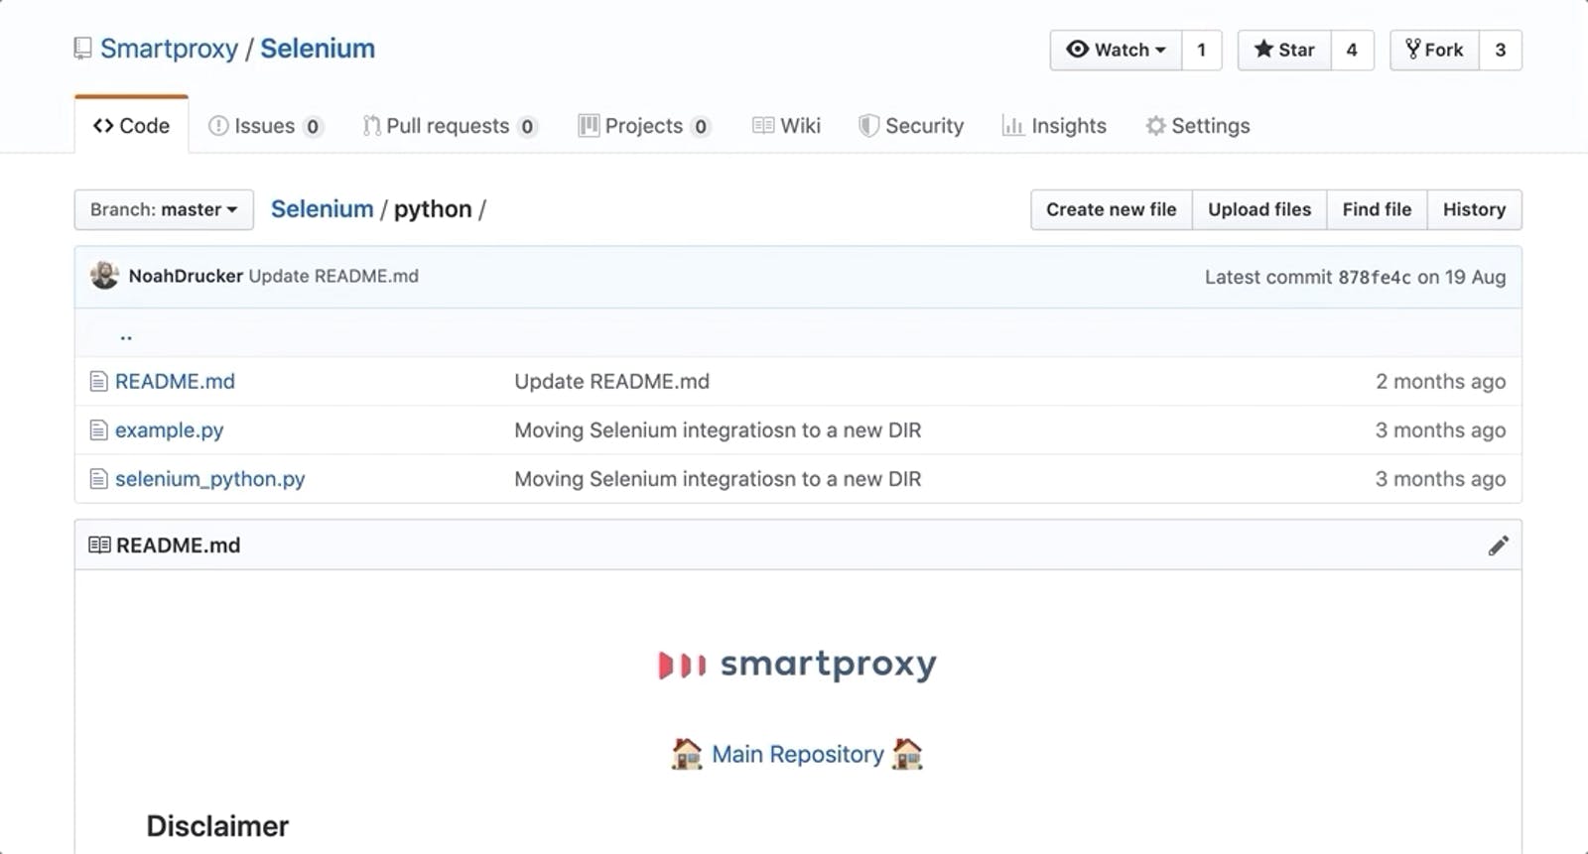Click the star count 4

click(x=1352, y=50)
